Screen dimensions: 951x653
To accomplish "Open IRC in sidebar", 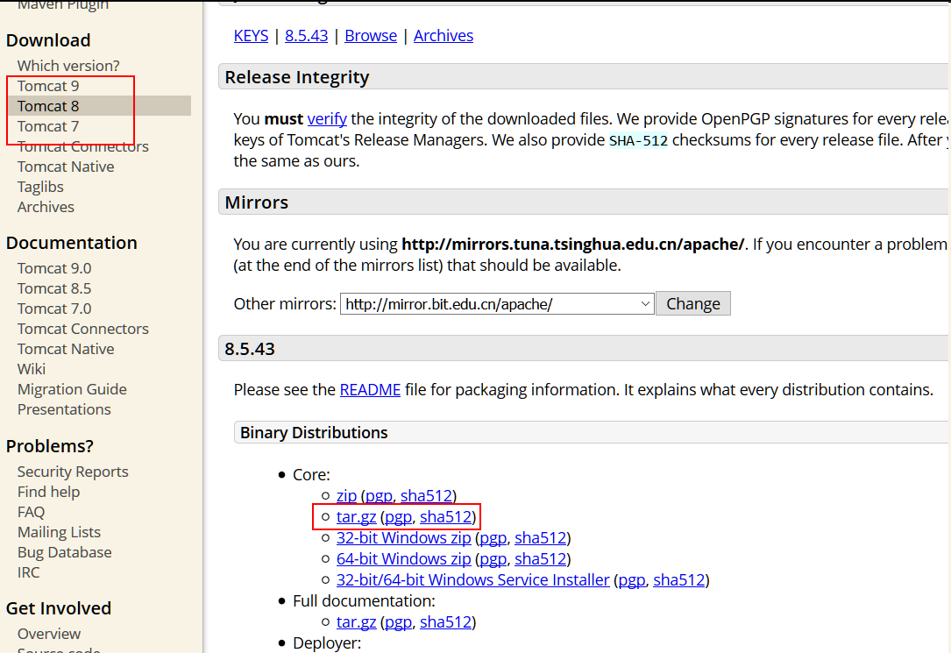I will (x=29, y=573).
